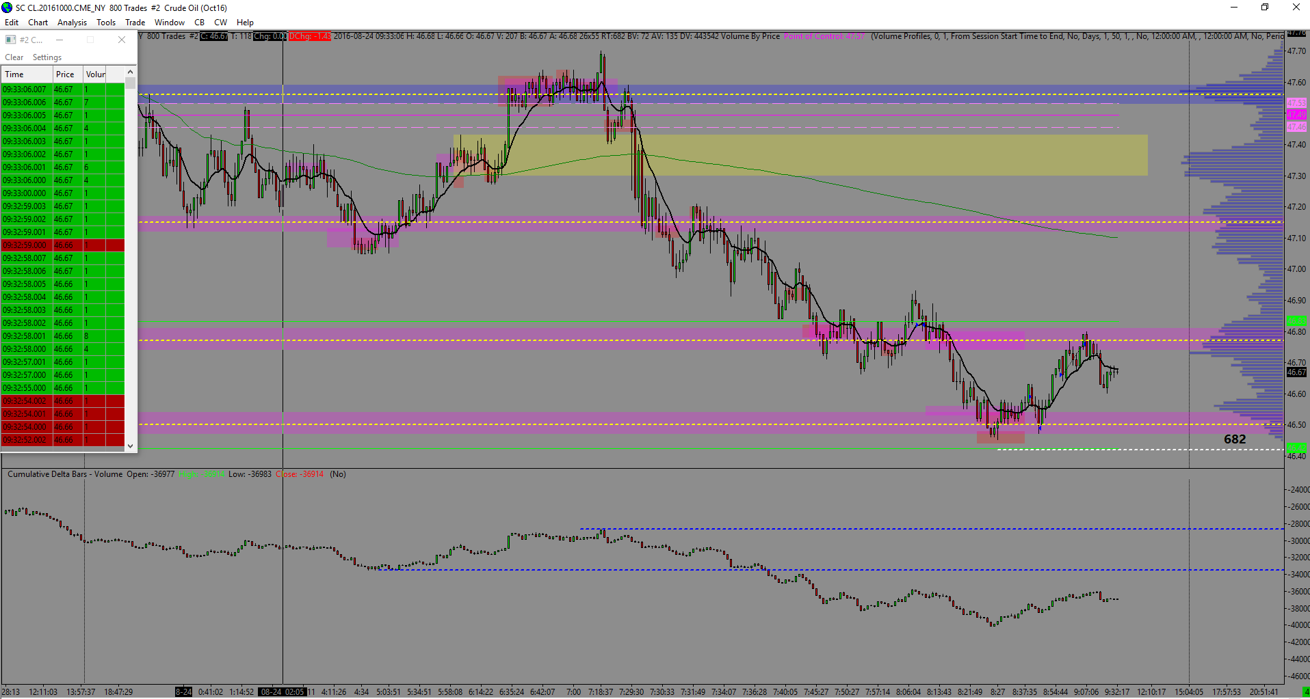Viewport: 1310px width, 699px height.
Task: Select the 09:33:06.007 trade row
Action: 63,90
